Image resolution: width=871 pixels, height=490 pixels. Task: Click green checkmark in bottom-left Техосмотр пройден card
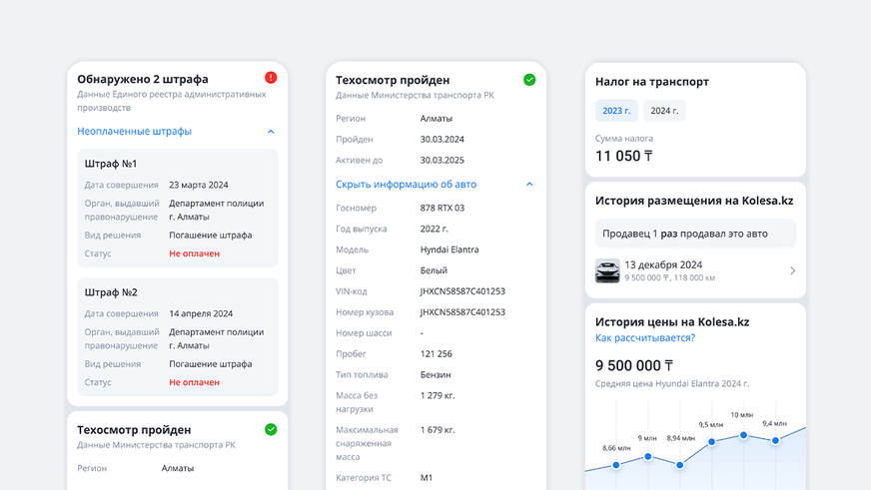(271, 429)
